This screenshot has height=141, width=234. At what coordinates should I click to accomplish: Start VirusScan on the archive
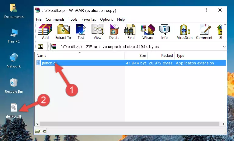click(x=185, y=32)
